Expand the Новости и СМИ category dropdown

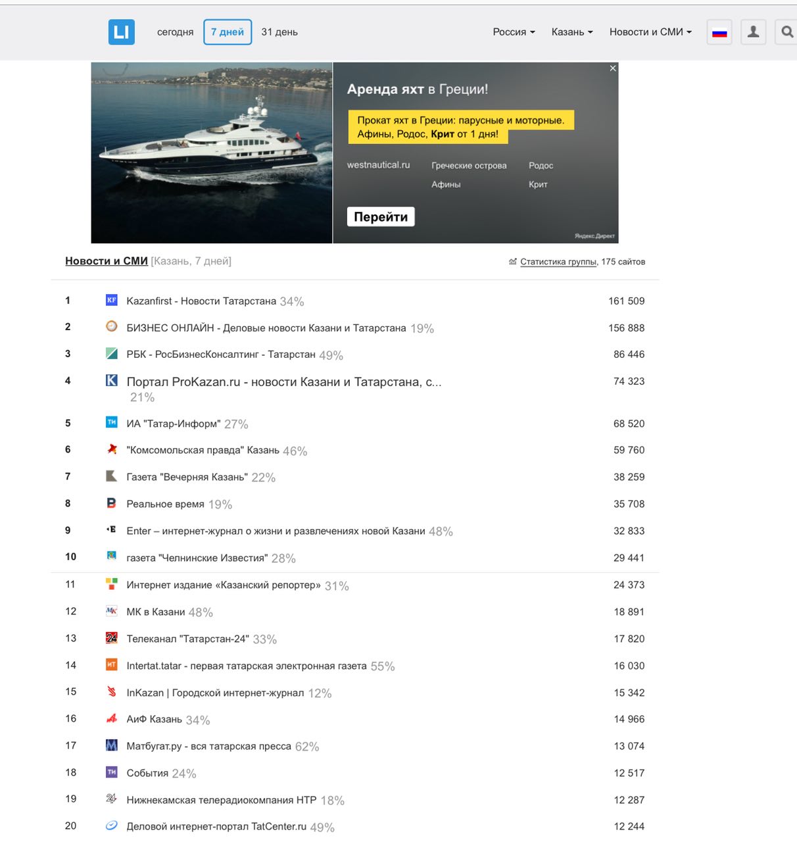click(x=650, y=32)
